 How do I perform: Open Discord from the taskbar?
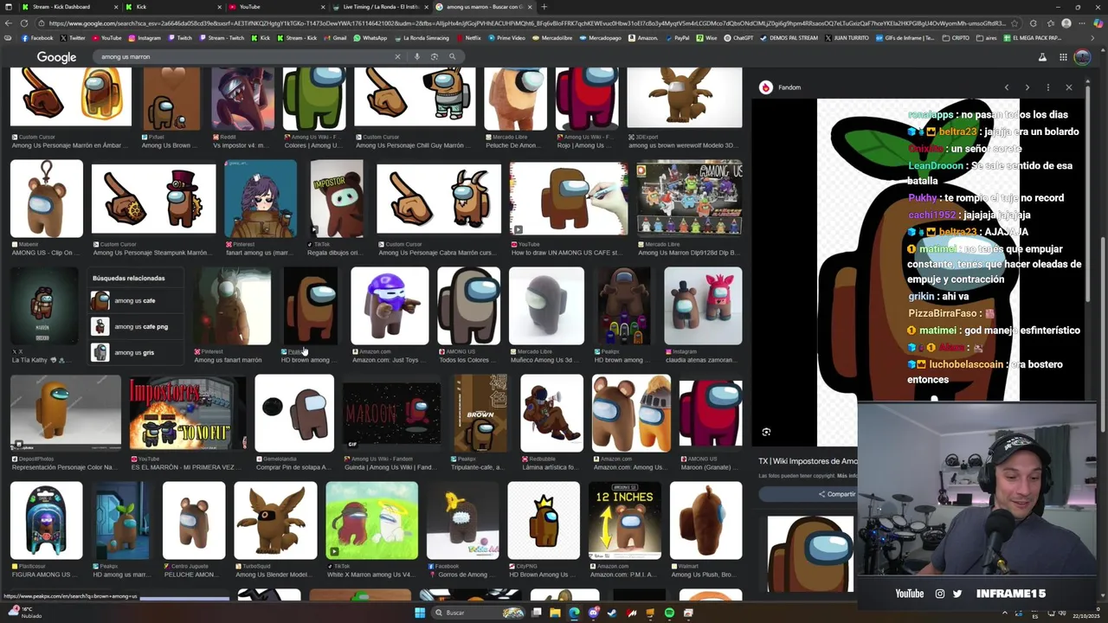(593, 613)
